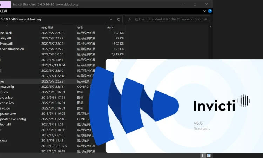Select the exe.config file row
Screen dimensions: 263x158
(45, 87)
